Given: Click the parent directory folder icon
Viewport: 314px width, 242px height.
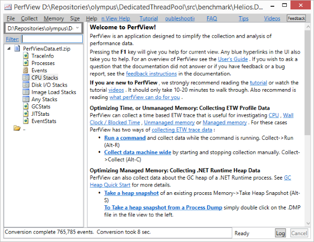Looking at the screenshot, I should tap(17, 128).
